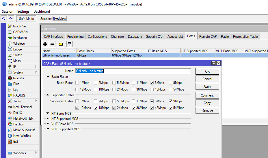Screen dimensions: 268x158
Task: Click the Apply button
Action: [x=207, y=86]
